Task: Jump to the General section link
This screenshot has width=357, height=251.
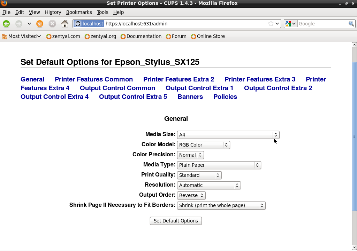Action: point(32,79)
